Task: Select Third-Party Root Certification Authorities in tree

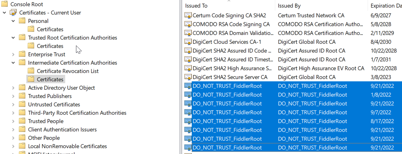Action: click(x=77, y=113)
